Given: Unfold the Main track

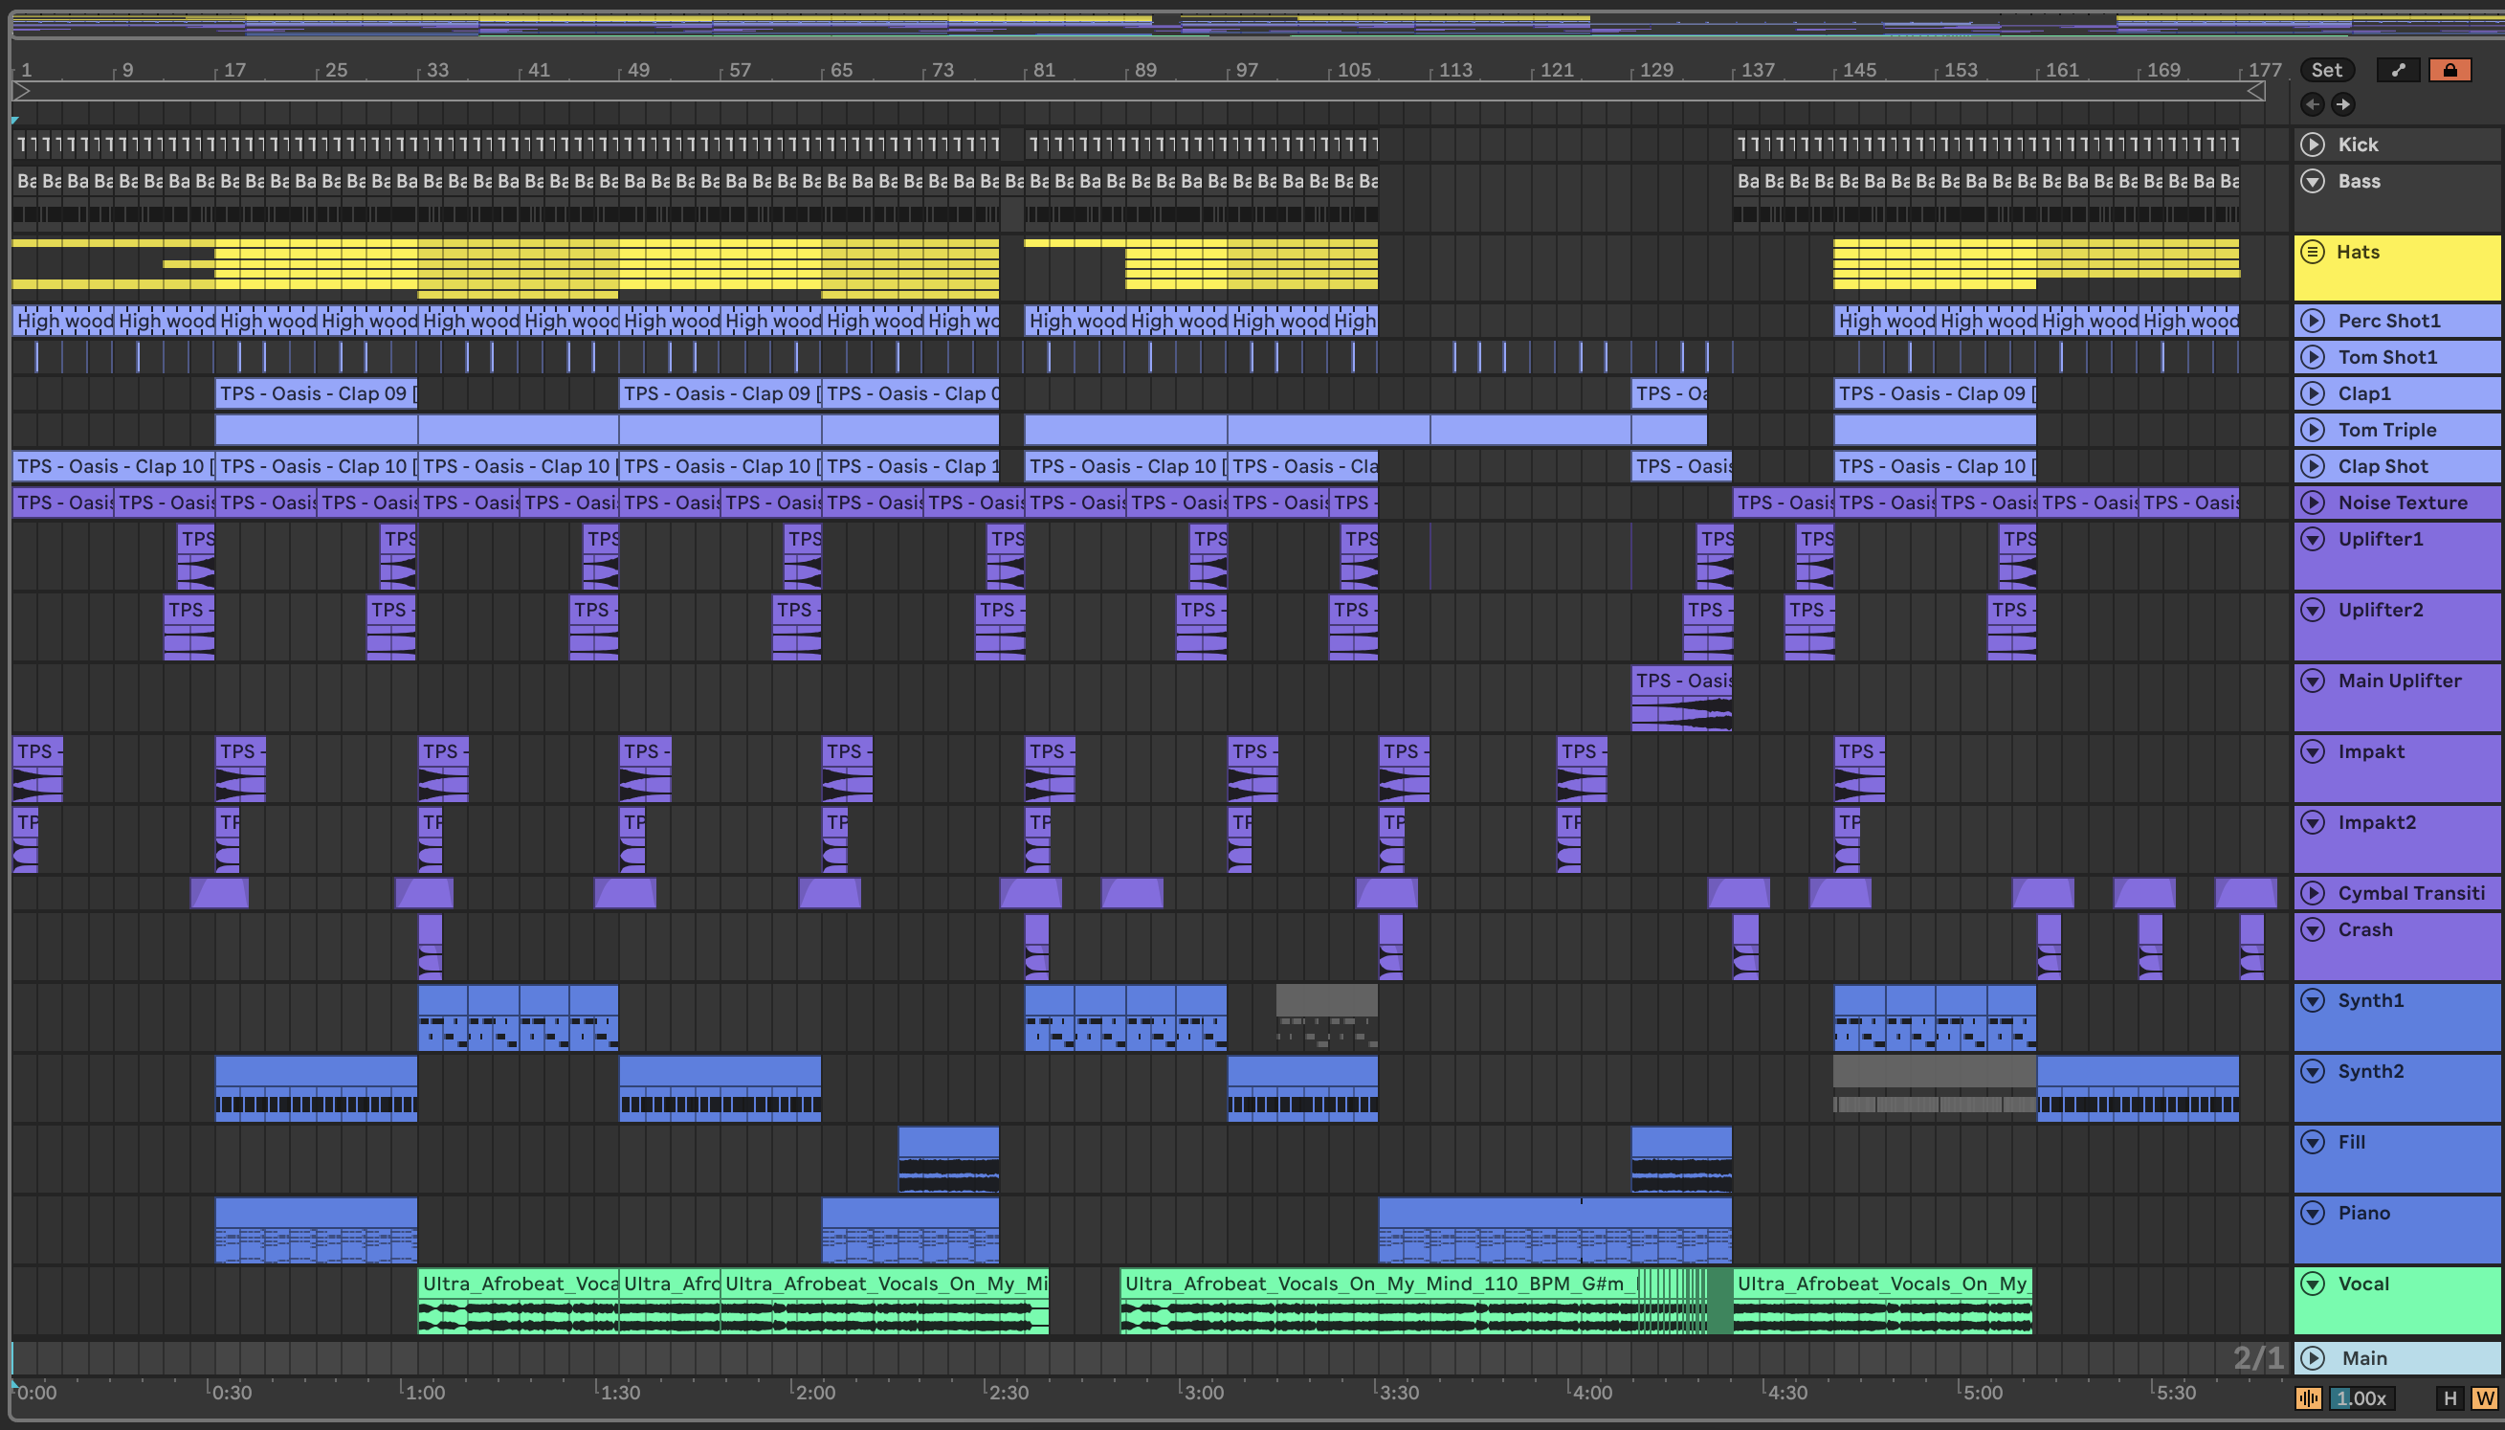Looking at the screenshot, I should coord(2313,1357).
